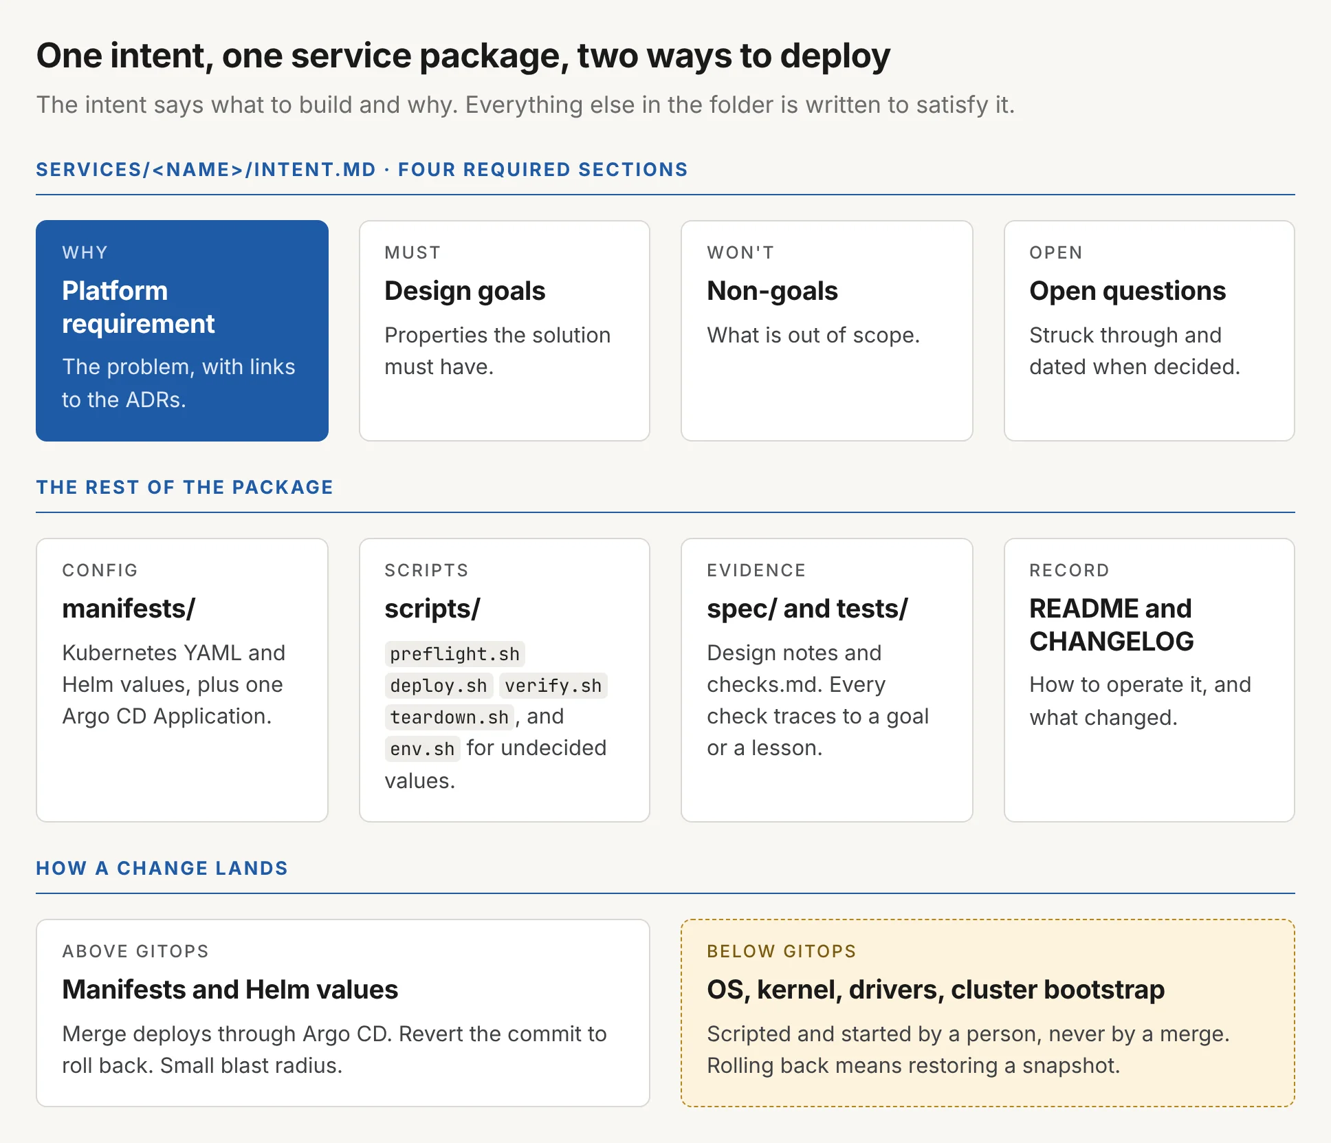Click the 'OPEN' label
1331x1143 pixels.
pos(1056,252)
